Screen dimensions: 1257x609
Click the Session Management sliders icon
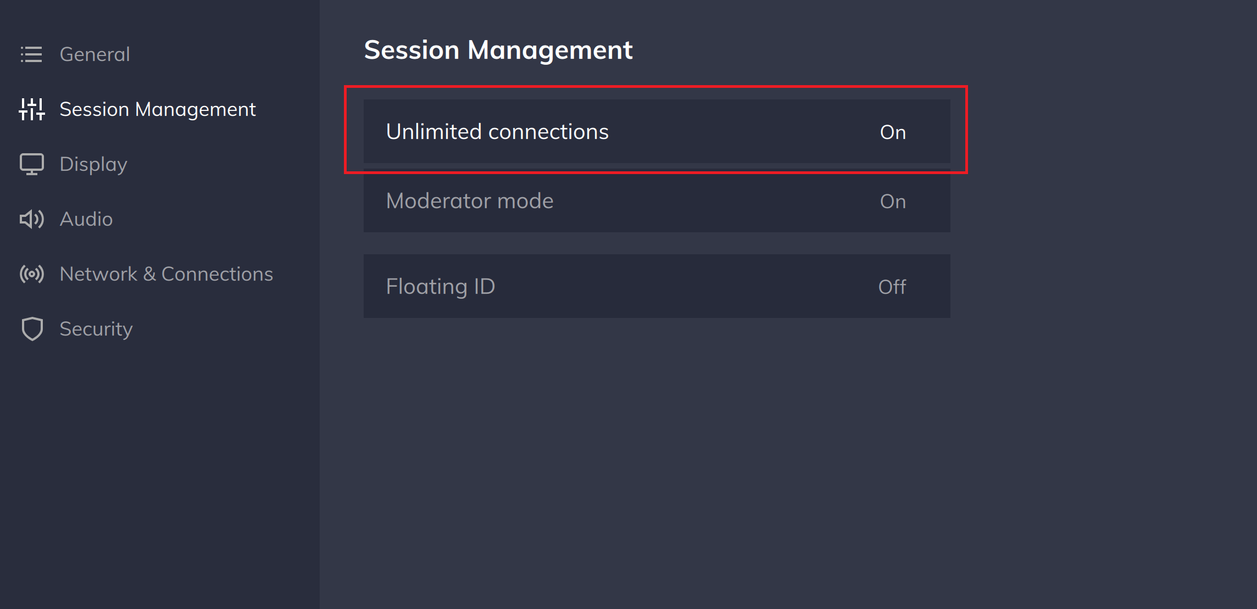click(x=31, y=109)
